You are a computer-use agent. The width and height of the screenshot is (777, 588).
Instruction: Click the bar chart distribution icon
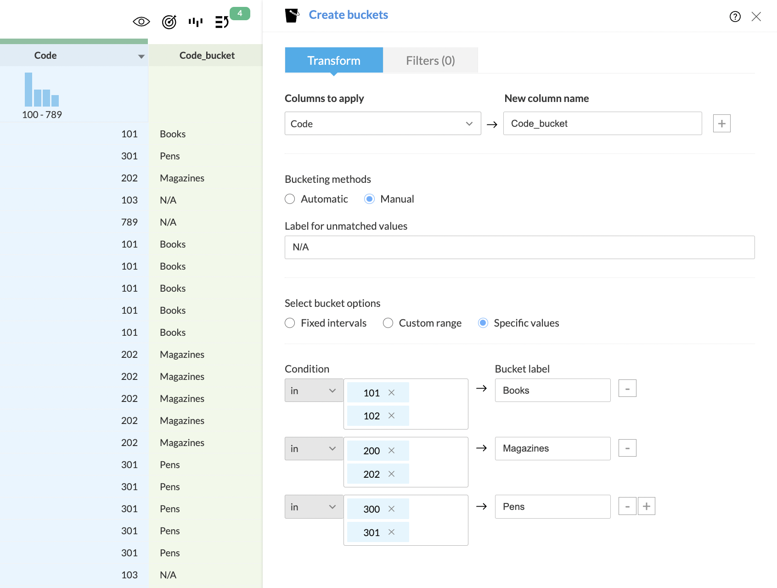(196, 22)
